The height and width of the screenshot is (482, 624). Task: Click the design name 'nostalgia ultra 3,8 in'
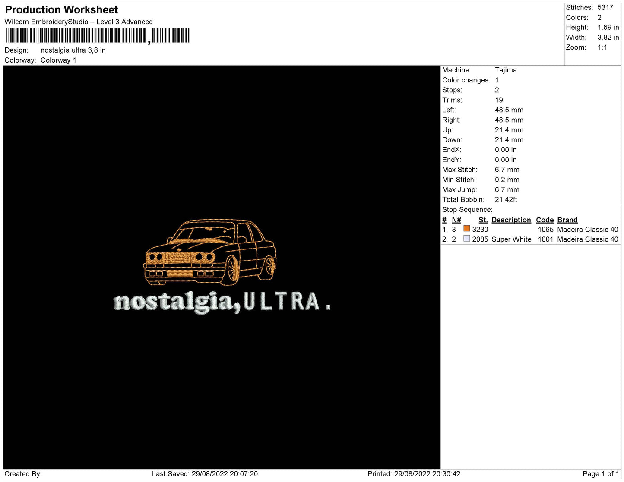[73, 50]
